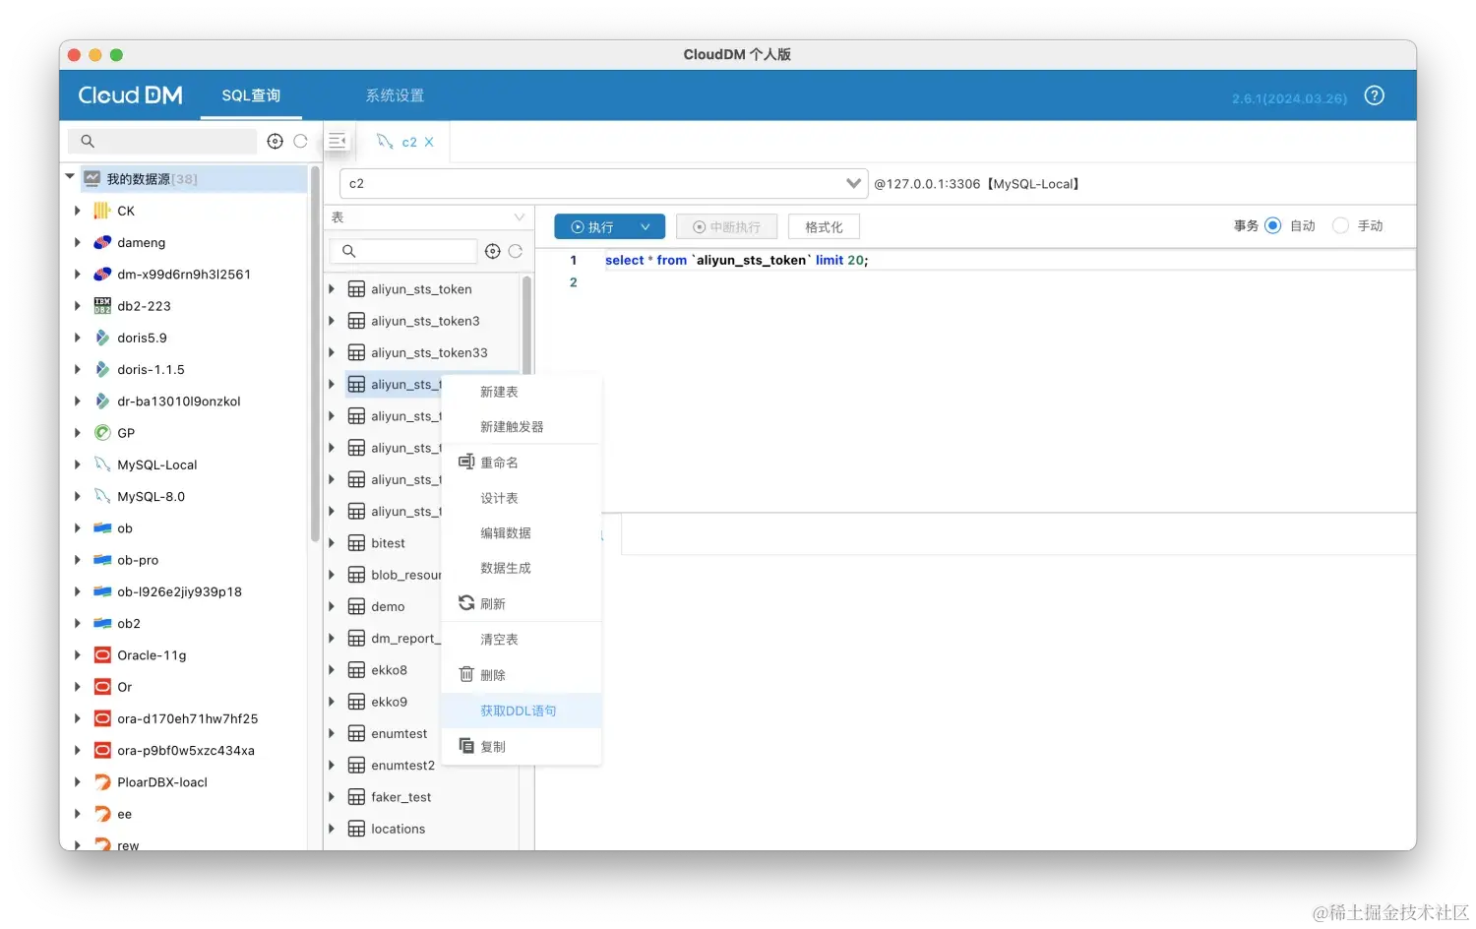Screen dimensions: 1476x929
Task: Choose 获取DDL语句 from context menu
Action: tap(522, 711)
